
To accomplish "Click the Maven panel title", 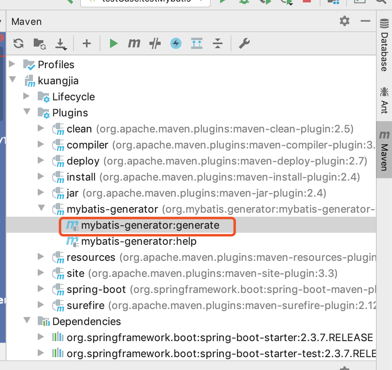I will tap(27, 22).
